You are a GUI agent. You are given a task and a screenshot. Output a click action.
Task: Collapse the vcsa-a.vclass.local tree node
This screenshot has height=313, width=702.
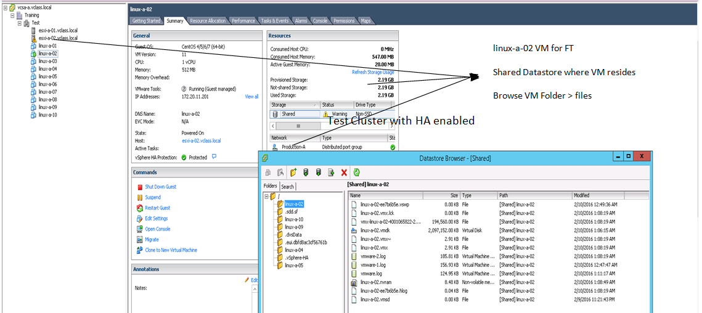coord(5,8)
